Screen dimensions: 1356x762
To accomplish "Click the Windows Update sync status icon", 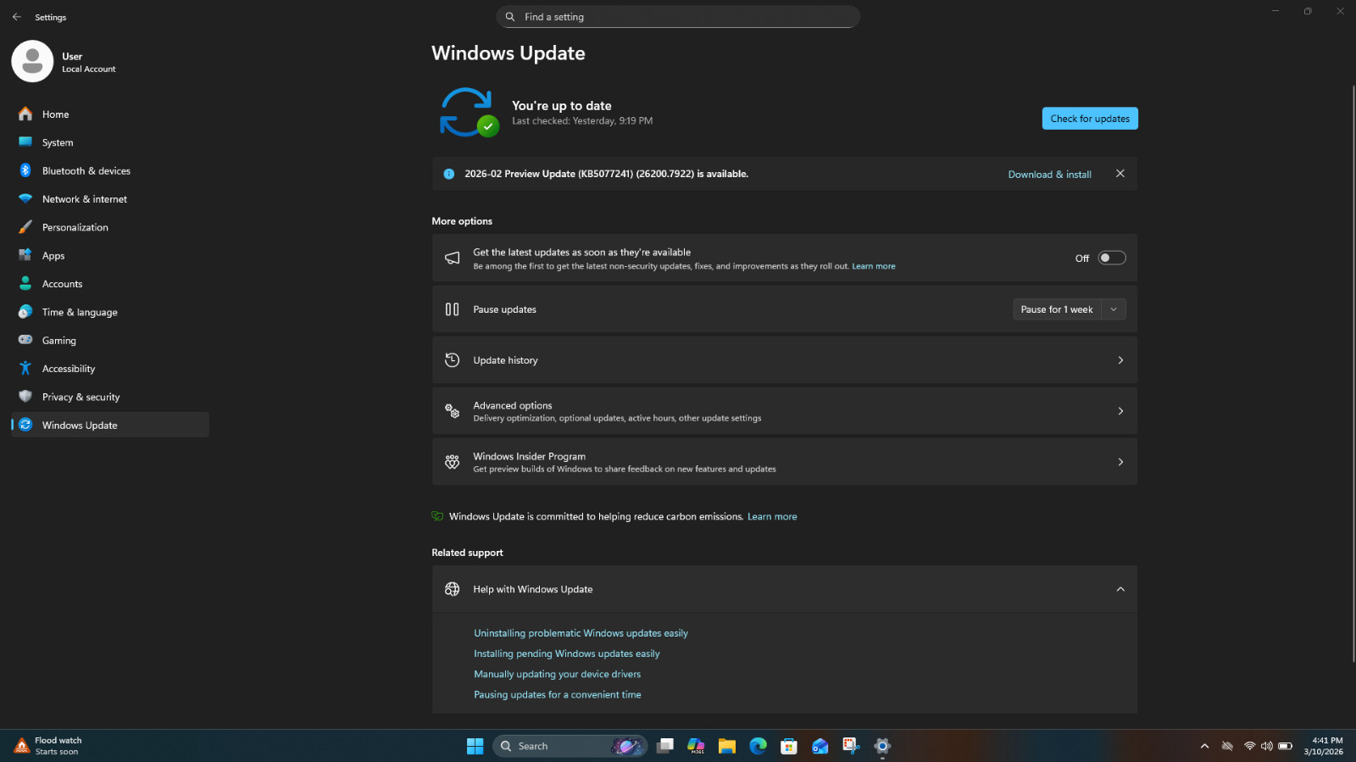I will (468, 112).
